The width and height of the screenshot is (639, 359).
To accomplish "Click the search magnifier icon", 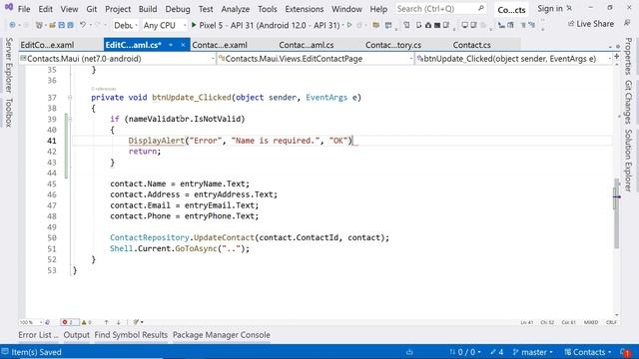I will (x=481, y=8).
